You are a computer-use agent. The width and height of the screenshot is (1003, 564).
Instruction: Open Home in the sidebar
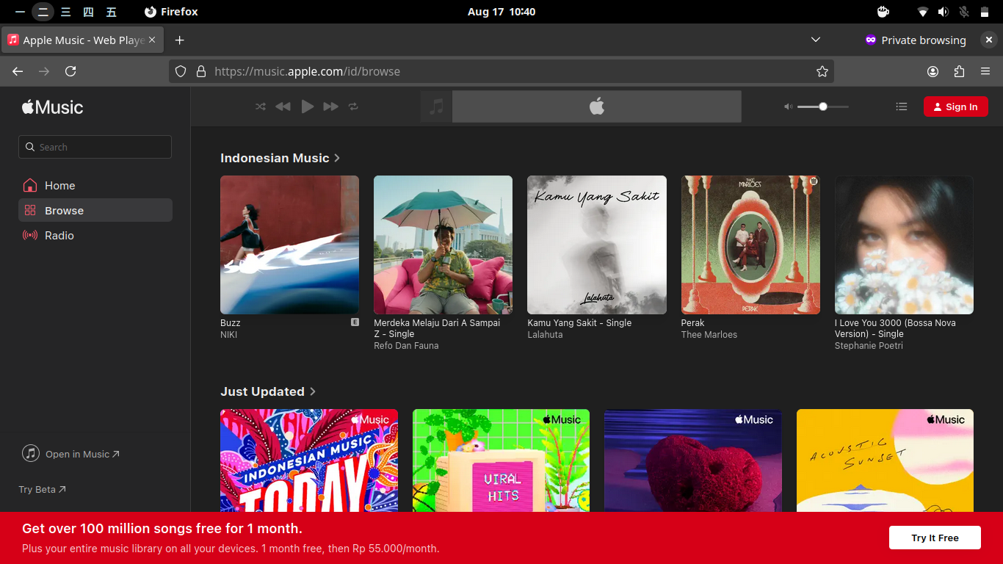click(x=95, y=186)
